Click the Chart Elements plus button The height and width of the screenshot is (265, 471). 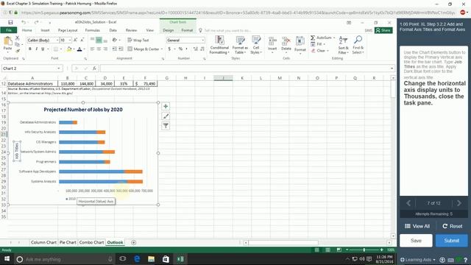coord(166,106)
